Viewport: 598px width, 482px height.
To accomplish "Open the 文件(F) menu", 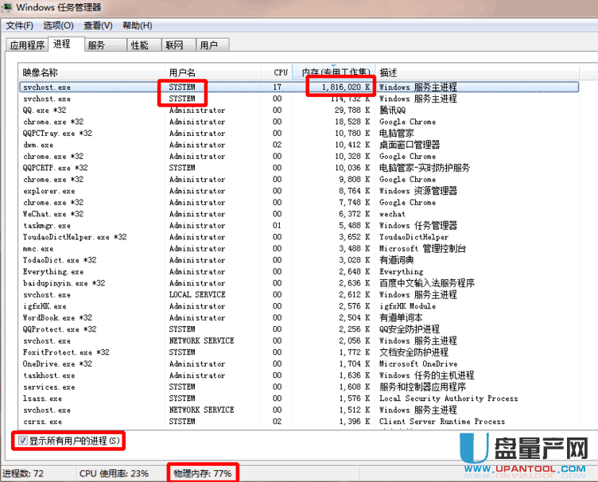I will point(19,25).
